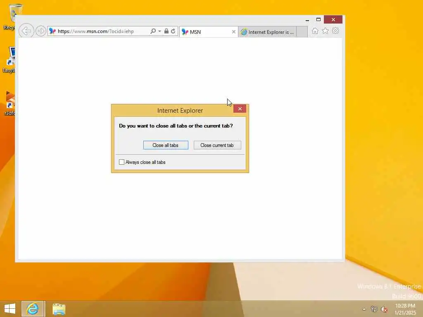Open the Windows Start button
This screenshot has width=423, height=317.
[x=10, y=309]
